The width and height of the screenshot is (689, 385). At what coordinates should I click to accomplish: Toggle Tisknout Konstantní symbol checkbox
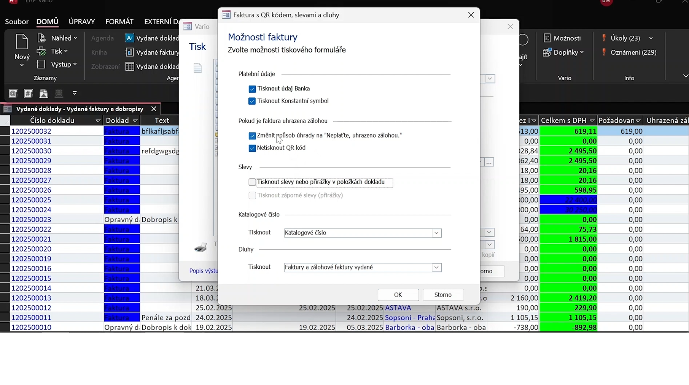click(252, 101)
